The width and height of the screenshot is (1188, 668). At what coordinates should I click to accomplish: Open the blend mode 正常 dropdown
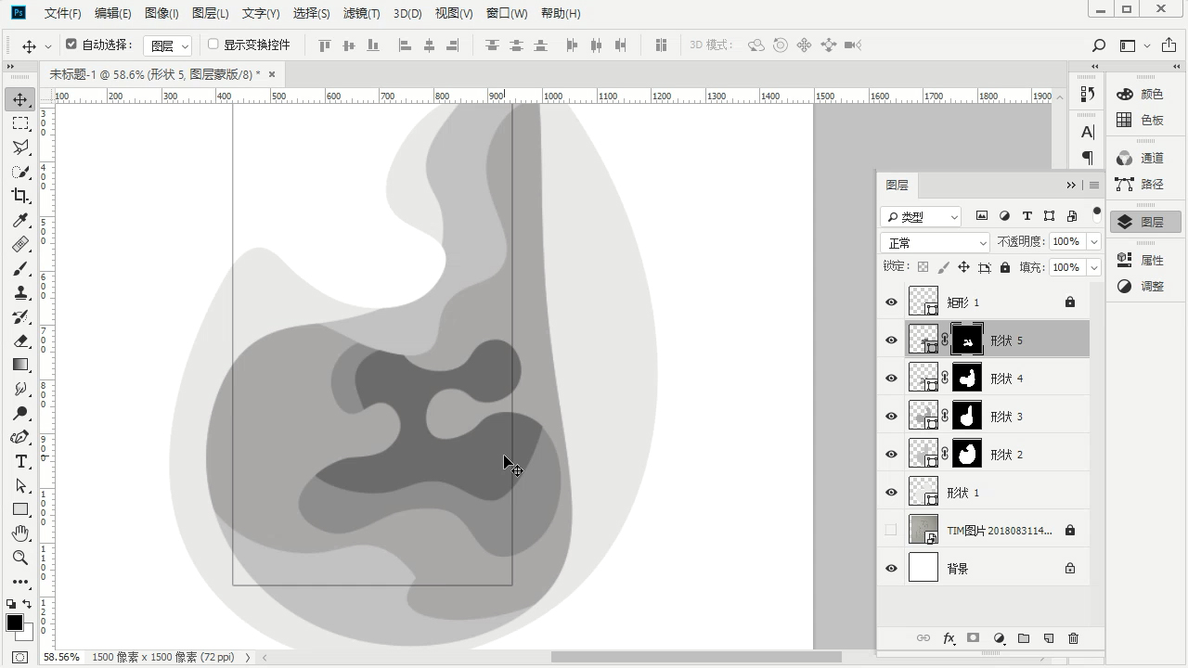[936, 243]
